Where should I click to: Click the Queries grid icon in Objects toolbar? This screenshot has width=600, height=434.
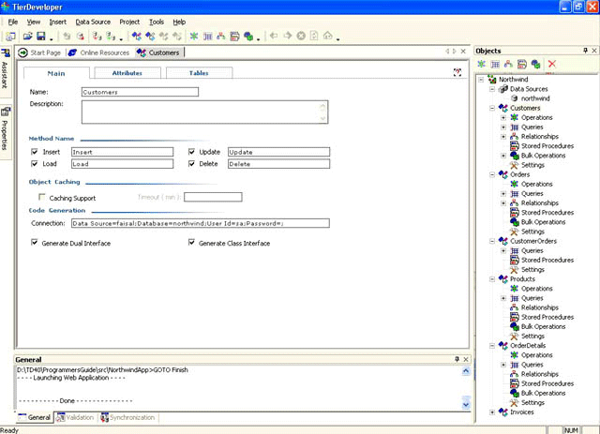point(495,64)
